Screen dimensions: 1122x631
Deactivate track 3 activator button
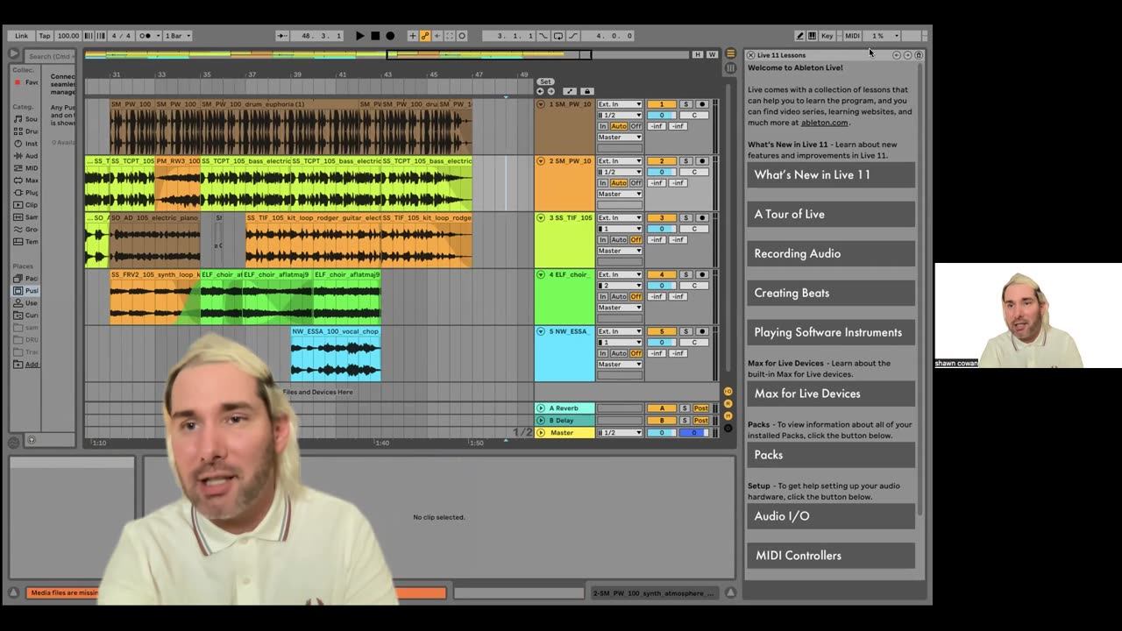pyautogui.click(x=662, y=218)
